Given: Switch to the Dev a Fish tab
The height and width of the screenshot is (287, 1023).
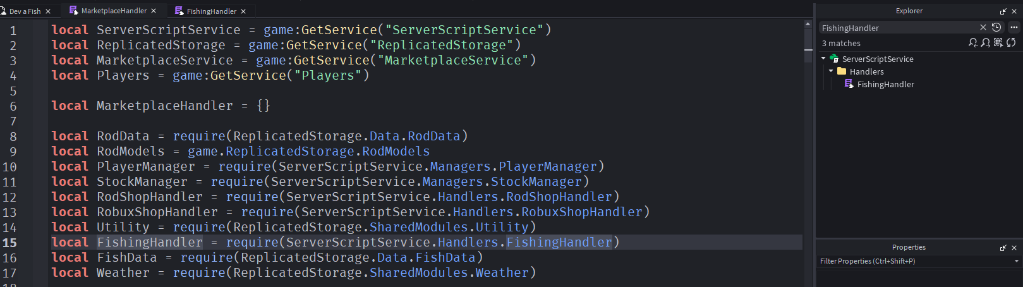Looking at the screenshot, I should (x=25, y=11).
